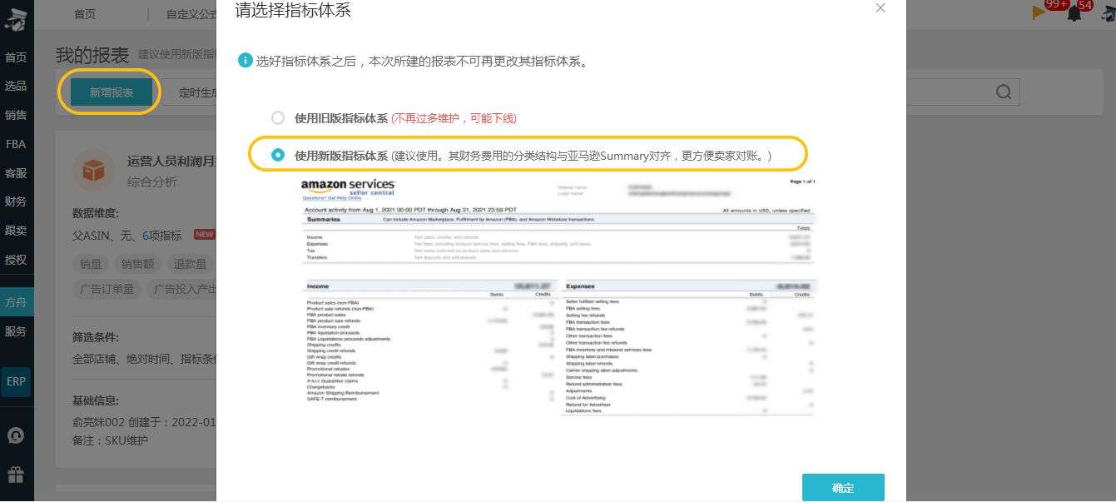Switch to the 首页 top tab
Image resolution: width=1116 pixels, height=502 pixels.
click(85, 14)
